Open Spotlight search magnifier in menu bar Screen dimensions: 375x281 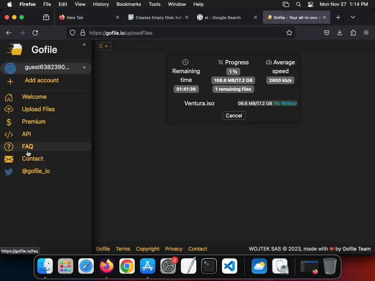pos(298,4)
